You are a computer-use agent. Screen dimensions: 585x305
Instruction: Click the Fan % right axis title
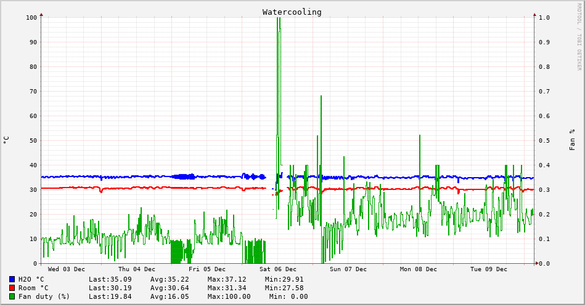572,140
